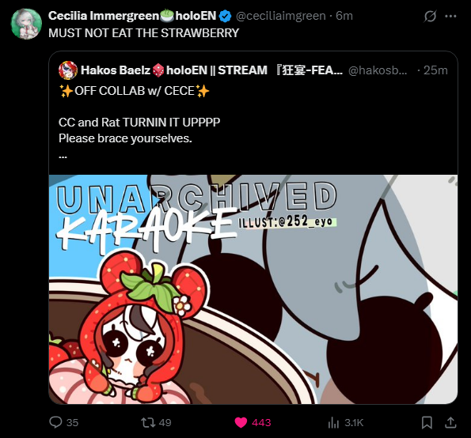Open the reply comment icon
This screenshot has width=471, height=438.
(x=55, y=422)
